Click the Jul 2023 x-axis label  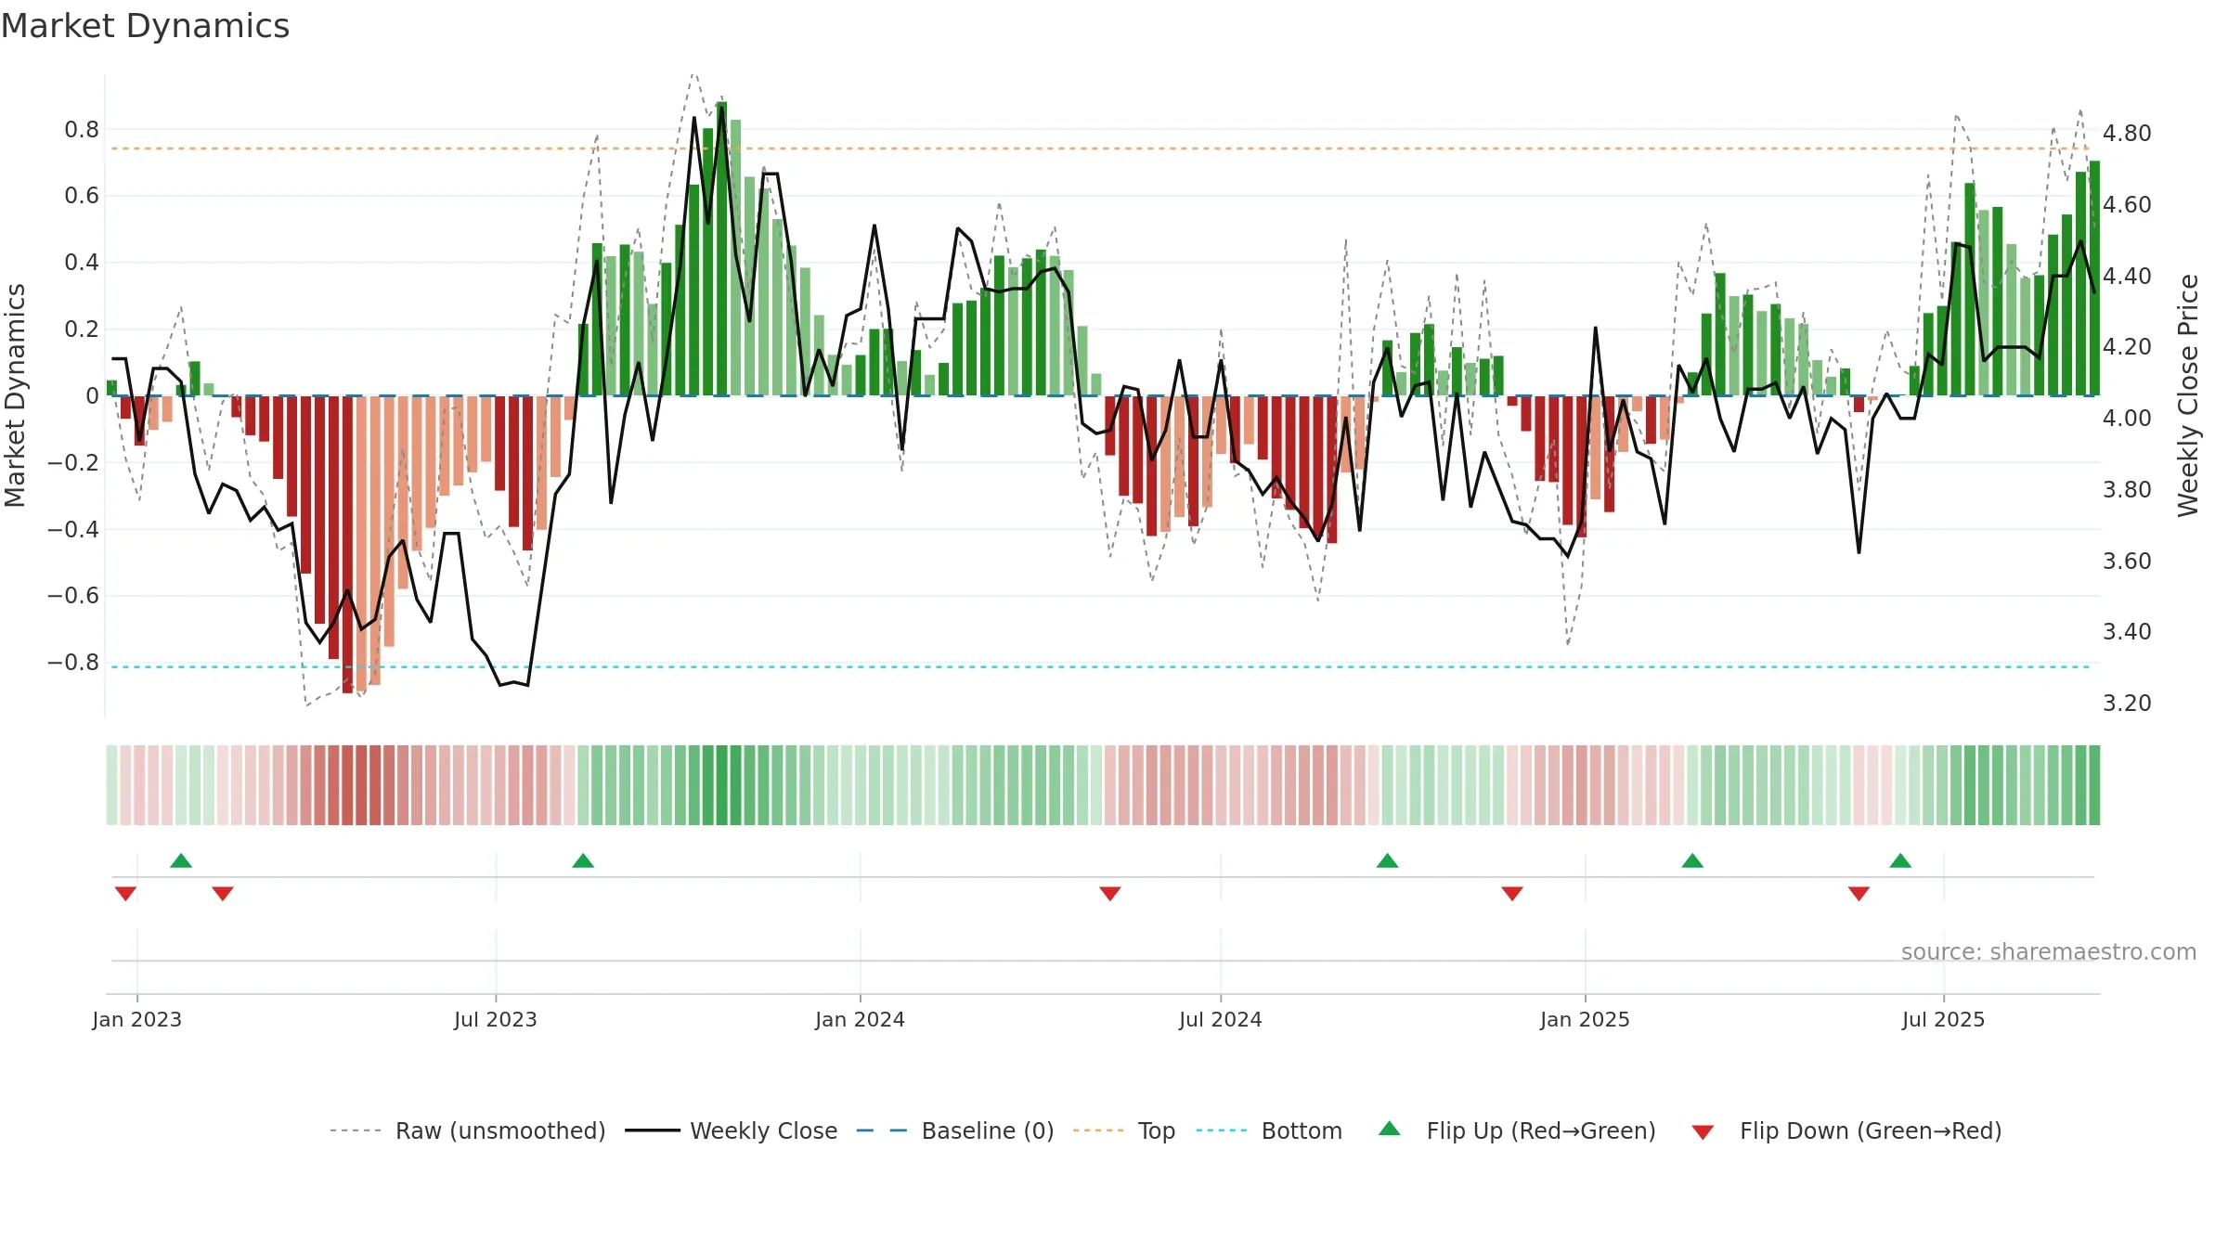[x=496, y=1019]
